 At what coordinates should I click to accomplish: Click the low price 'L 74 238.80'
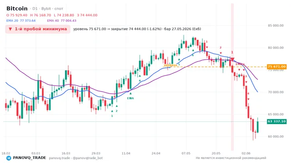click(64, 15)
